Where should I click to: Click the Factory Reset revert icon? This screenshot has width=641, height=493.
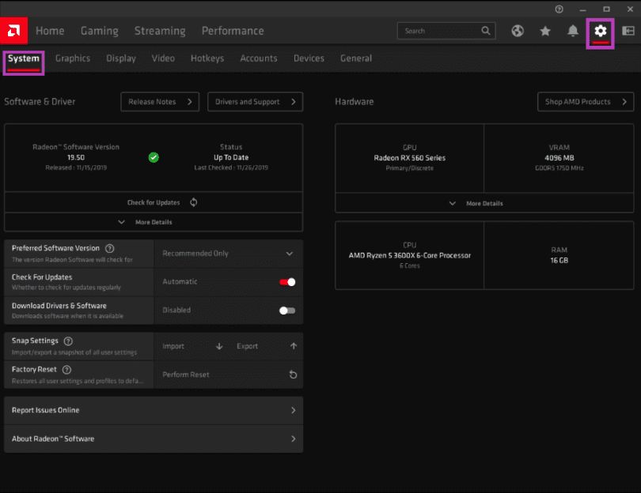(x=293, y=374)
